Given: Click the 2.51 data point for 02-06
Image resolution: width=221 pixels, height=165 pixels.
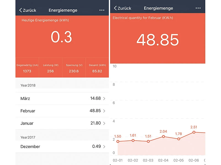Looking at the screenshot, I should (194, 132).
